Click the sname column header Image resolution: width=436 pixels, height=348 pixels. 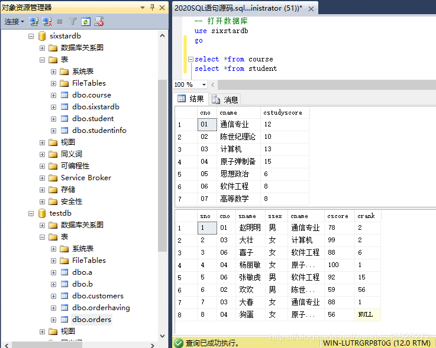[x=250, y=216]
